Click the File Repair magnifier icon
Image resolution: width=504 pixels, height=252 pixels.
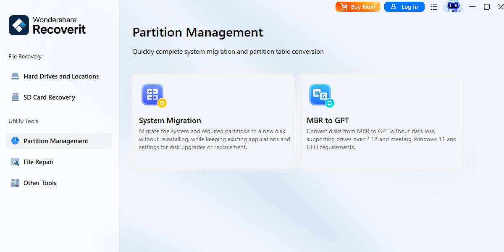[x=15, y=162]
